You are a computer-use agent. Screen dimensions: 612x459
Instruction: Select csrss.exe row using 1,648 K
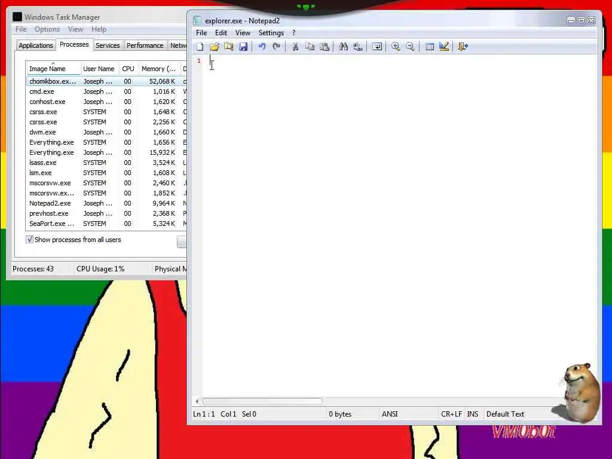(x=106, y=112)
